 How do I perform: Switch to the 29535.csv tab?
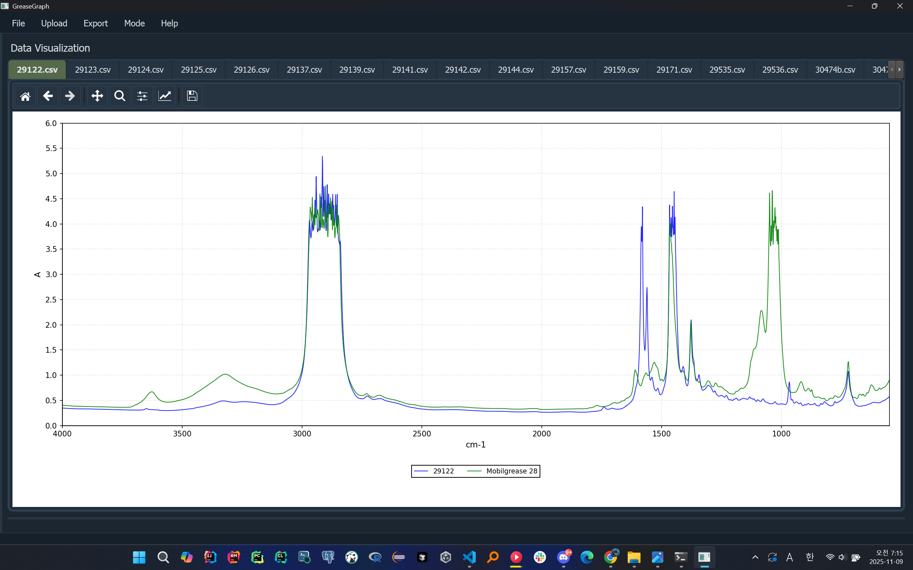(727, 70)
